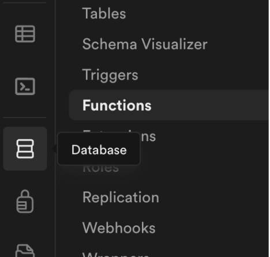Screen dimensions: 270x257
Task: Open the Authentication padlock icon
Action: [25, 201]
